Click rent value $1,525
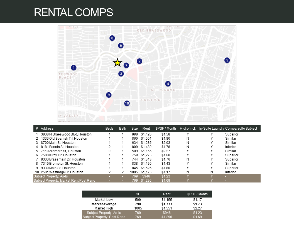The width and height of the screenshot is (294, 227). click(x=146, y=168)
